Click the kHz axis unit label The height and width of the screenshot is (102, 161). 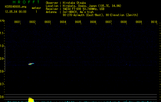point(2,21)
